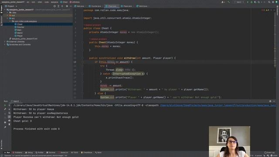Click the Profiler icon in the top toolbar
The width and height of the screenshot is (279, 157).
pos(259,2)
